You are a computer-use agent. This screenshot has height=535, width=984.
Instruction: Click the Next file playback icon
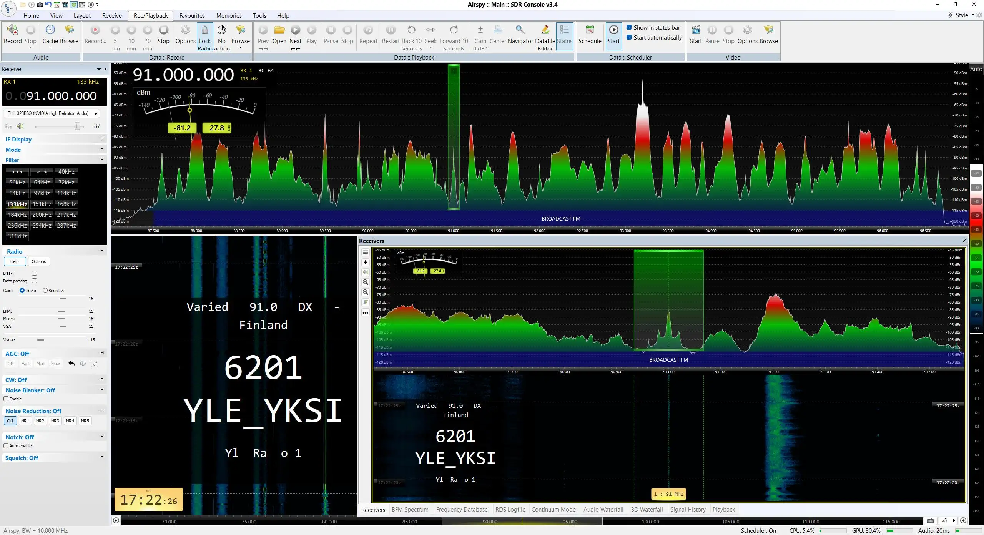(295, 30)
